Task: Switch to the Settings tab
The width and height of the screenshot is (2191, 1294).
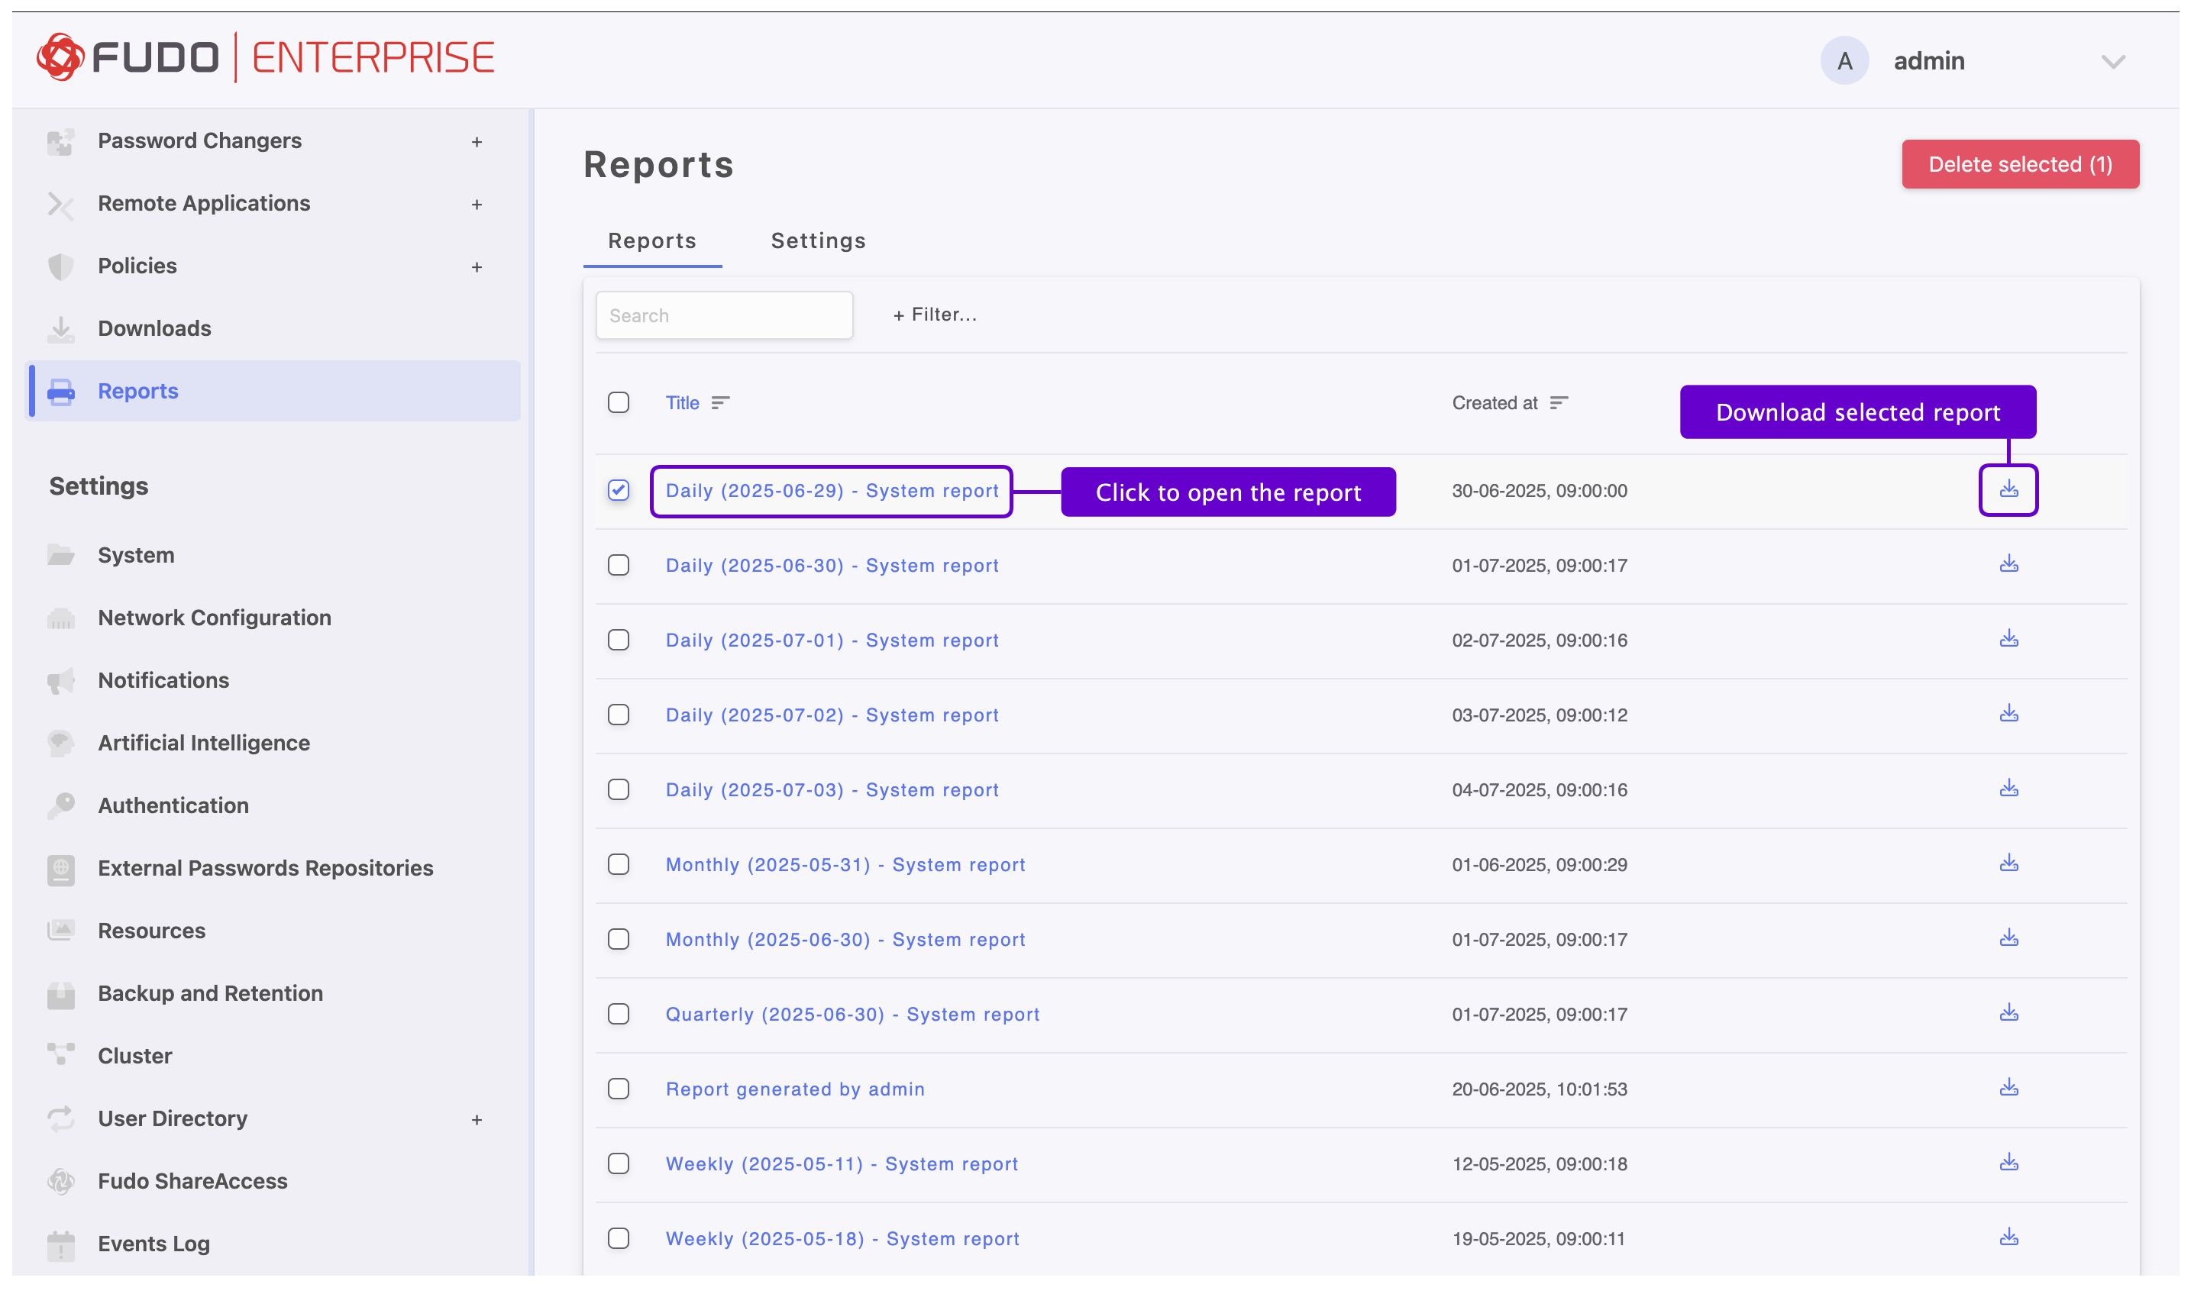Action: 817,240
